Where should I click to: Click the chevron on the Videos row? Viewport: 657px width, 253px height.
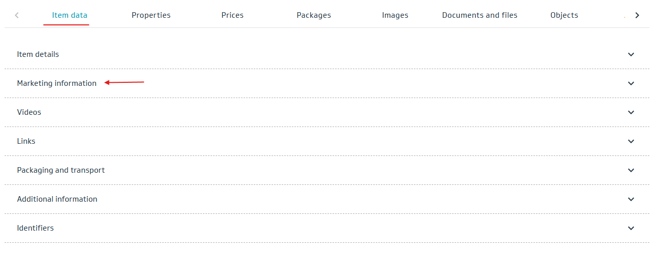[631, 112]
